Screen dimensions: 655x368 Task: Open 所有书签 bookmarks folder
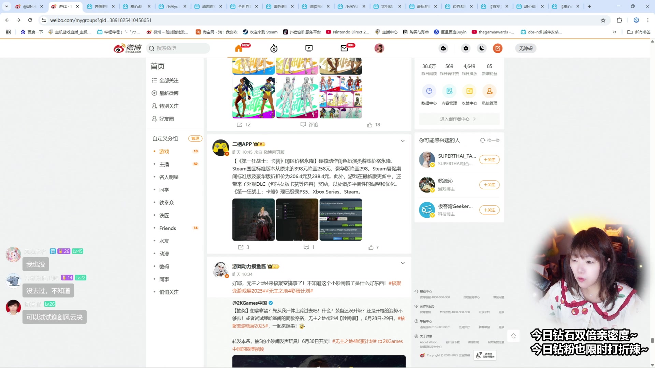click(x=639, y=32)
